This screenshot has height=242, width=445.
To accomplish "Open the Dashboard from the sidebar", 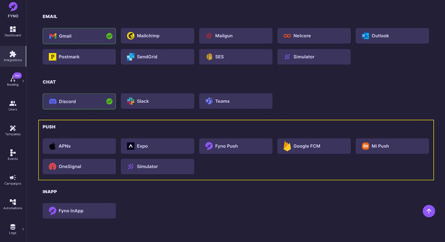I will pos(13,31).
